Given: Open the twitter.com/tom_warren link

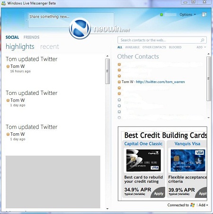Looking at the screenshot, I should coord(160,82).
